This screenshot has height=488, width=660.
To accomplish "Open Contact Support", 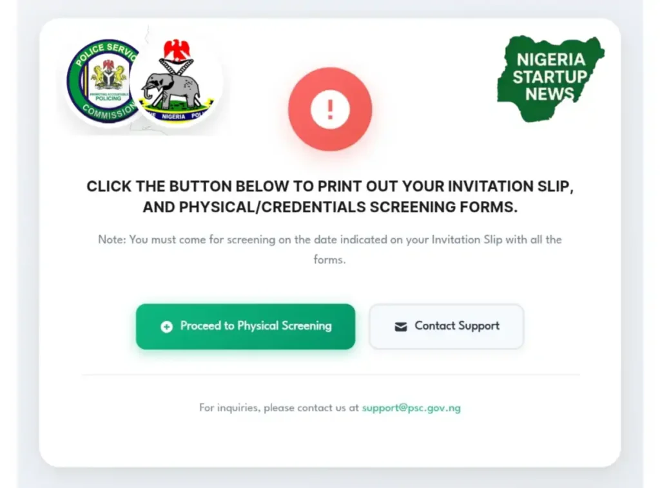I will [446, 326].
